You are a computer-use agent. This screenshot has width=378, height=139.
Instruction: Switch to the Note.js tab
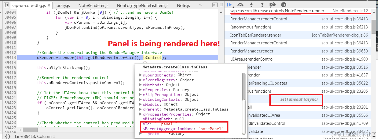click(x=184, y=6)
